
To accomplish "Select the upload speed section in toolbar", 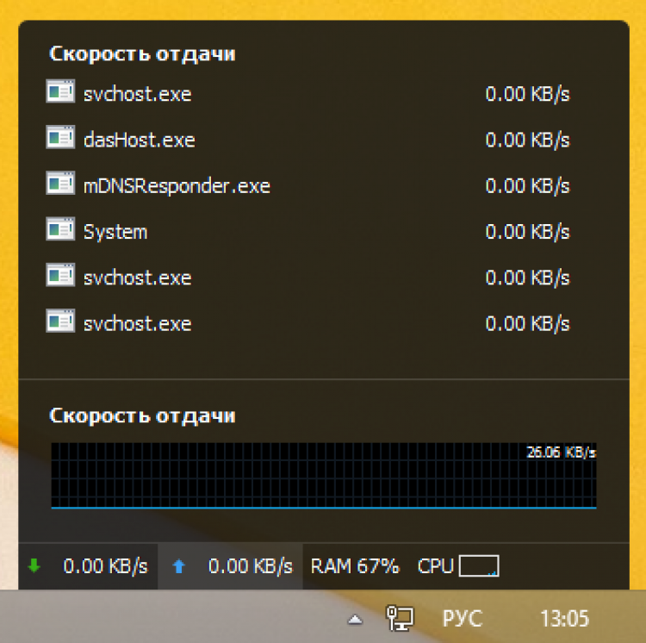I will pos(231,566).
